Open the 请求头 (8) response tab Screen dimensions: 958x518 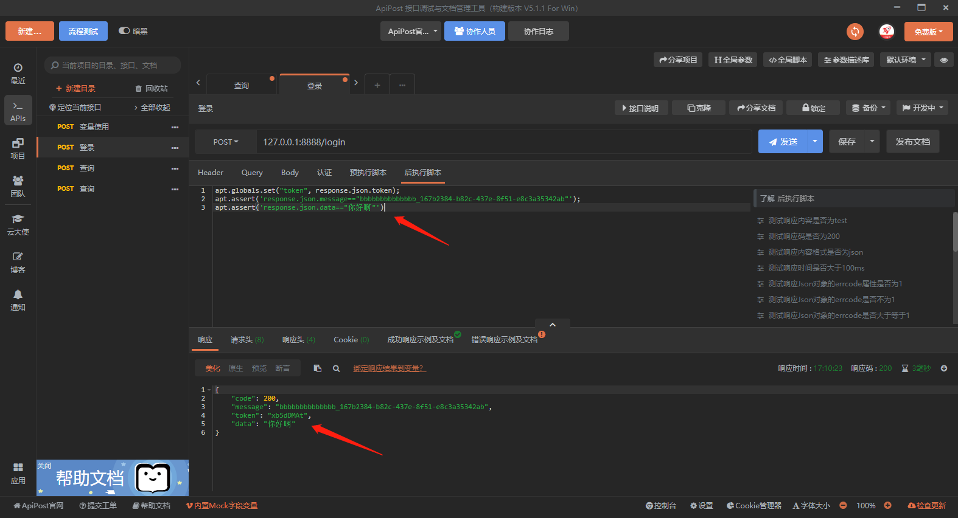[x=247, y=340]
